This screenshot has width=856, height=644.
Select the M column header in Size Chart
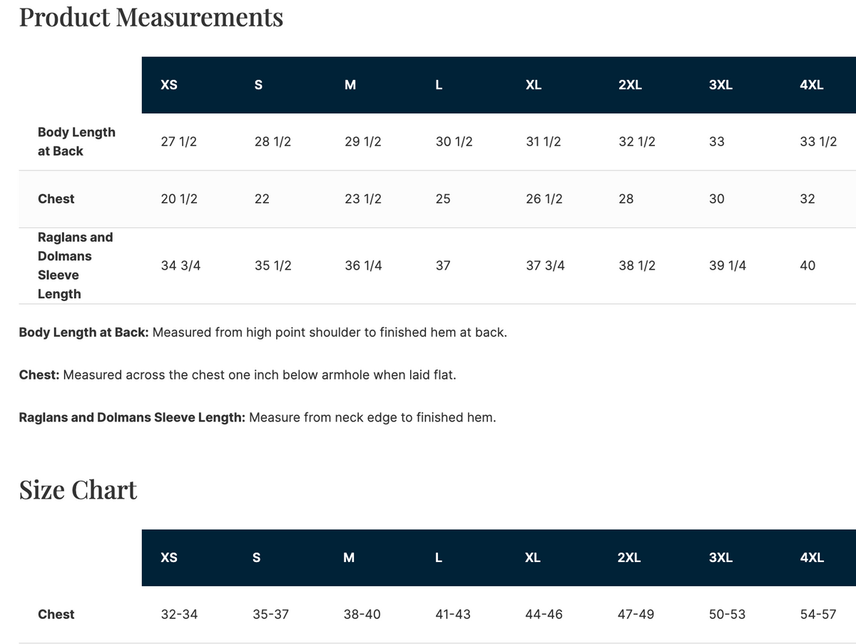click(x=349, y=558)
